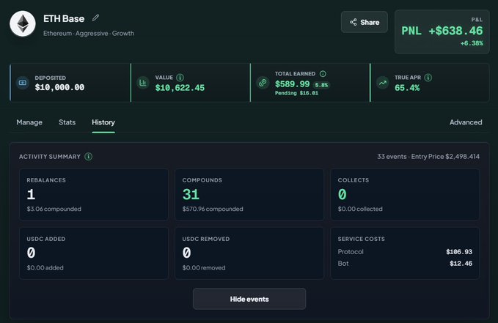498x323 pixels.
Task: Click the coins icon beside Total Earned
Action: pyautogui.click(x=263, y=83)
